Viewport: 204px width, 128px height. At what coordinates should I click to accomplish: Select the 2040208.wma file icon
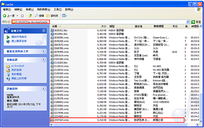(x=52, y=41)
